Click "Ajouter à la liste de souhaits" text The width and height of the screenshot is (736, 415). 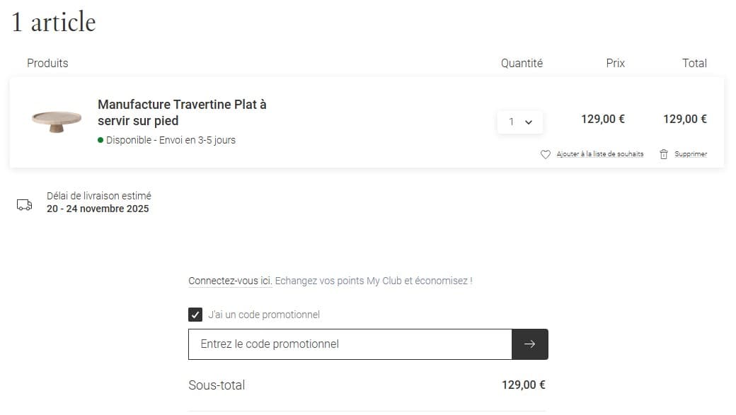tap(600, 154)
